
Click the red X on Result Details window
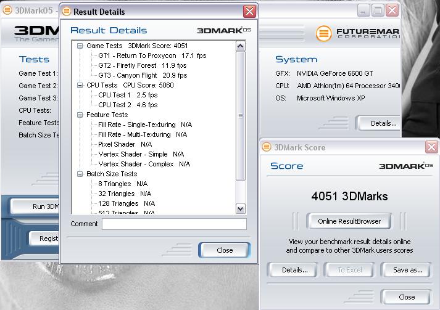point(249,12)
